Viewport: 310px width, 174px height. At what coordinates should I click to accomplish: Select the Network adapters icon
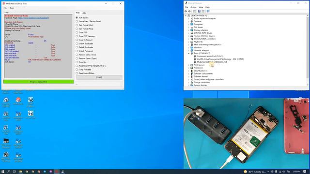(192, 50)
